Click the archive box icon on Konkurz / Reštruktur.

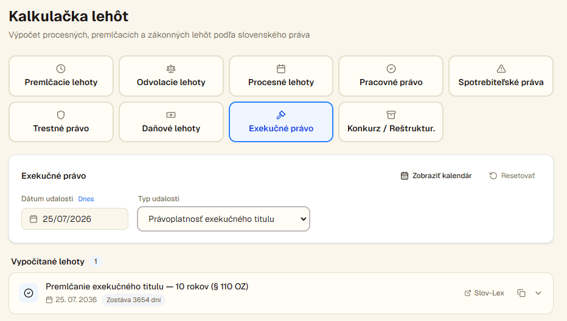(391, 115)
